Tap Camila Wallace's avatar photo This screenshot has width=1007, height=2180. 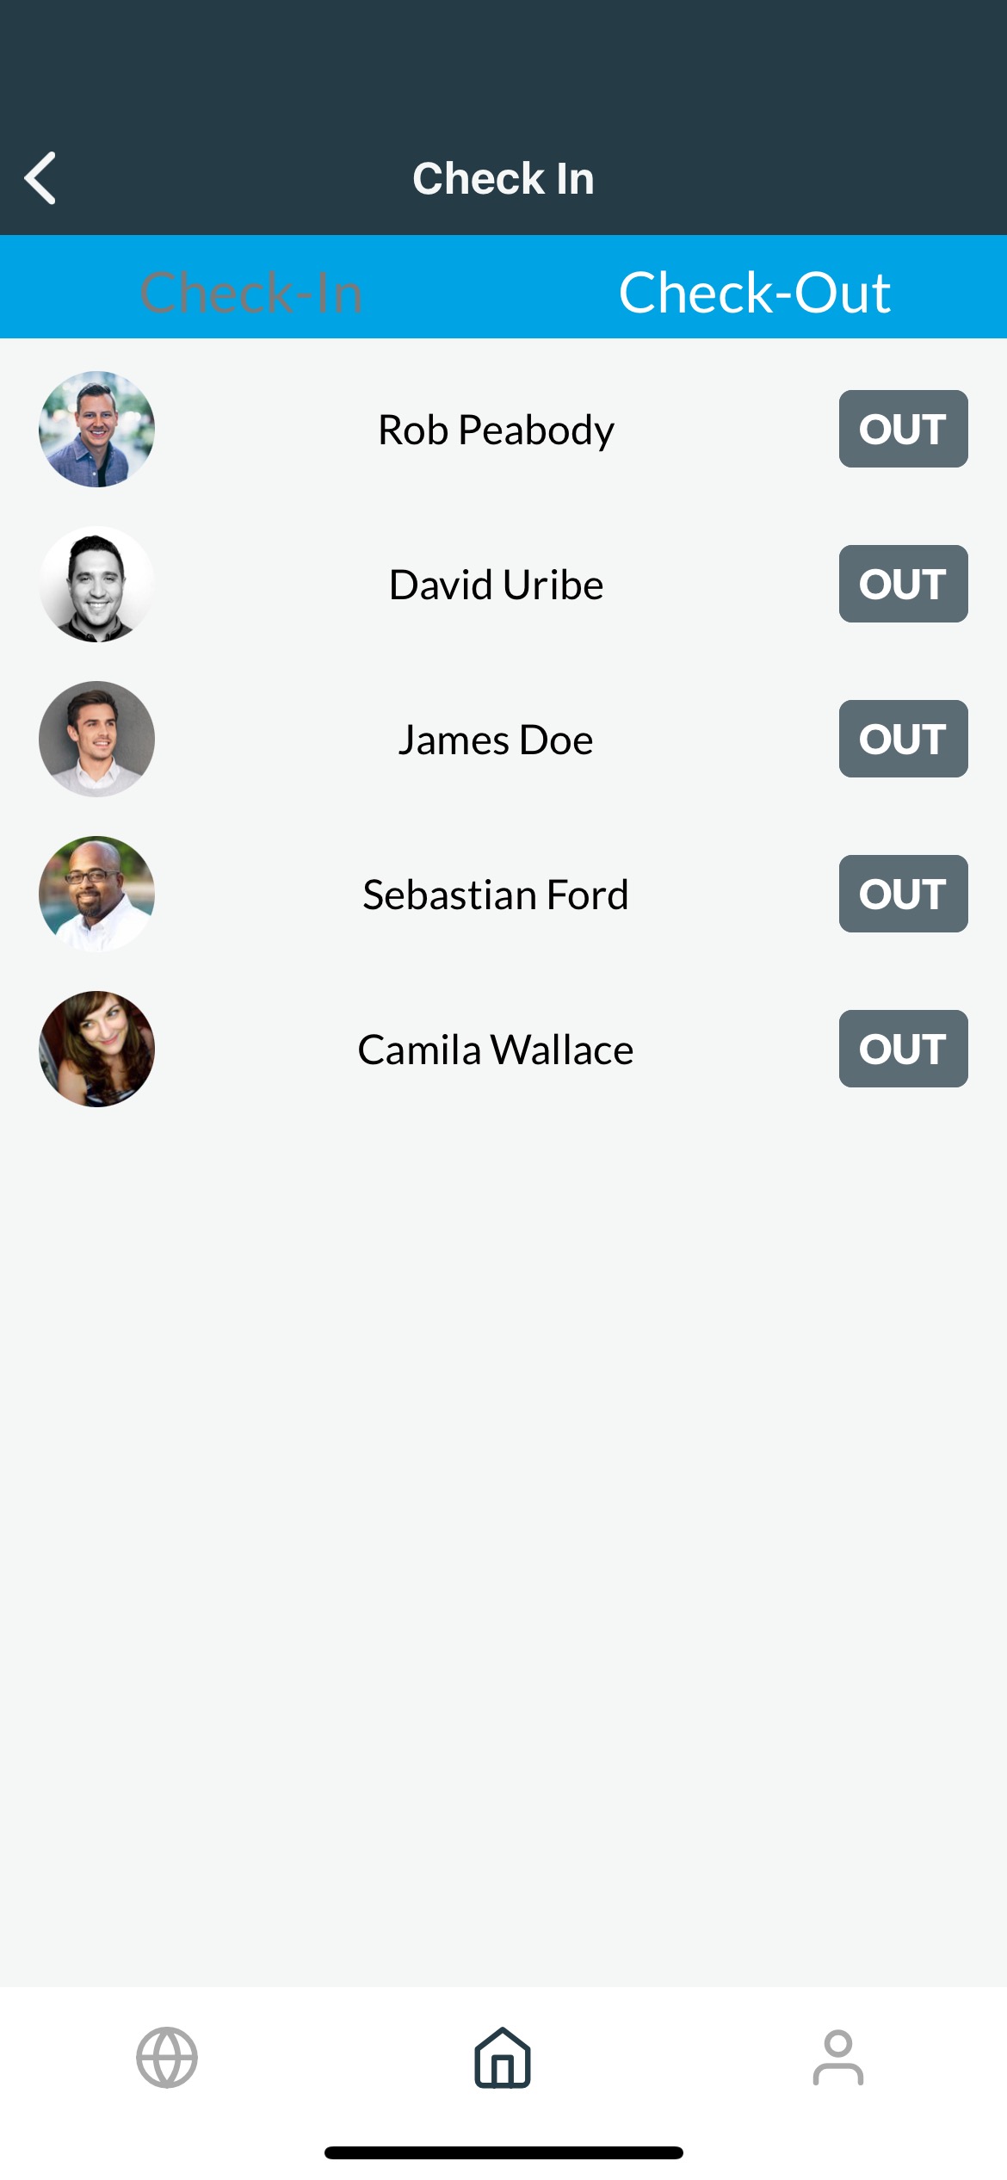[x=96, y=1049]
